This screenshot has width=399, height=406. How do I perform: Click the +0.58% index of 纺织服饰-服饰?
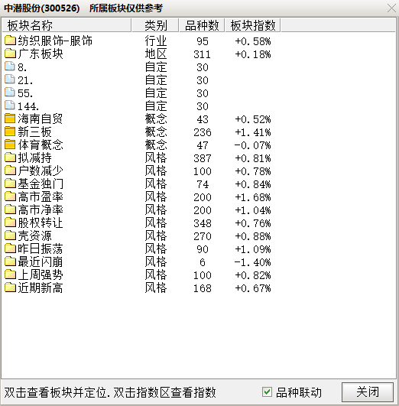[x=253, y=41]
